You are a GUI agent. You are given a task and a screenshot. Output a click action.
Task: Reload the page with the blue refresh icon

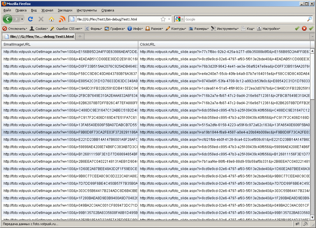pos(30,19)
